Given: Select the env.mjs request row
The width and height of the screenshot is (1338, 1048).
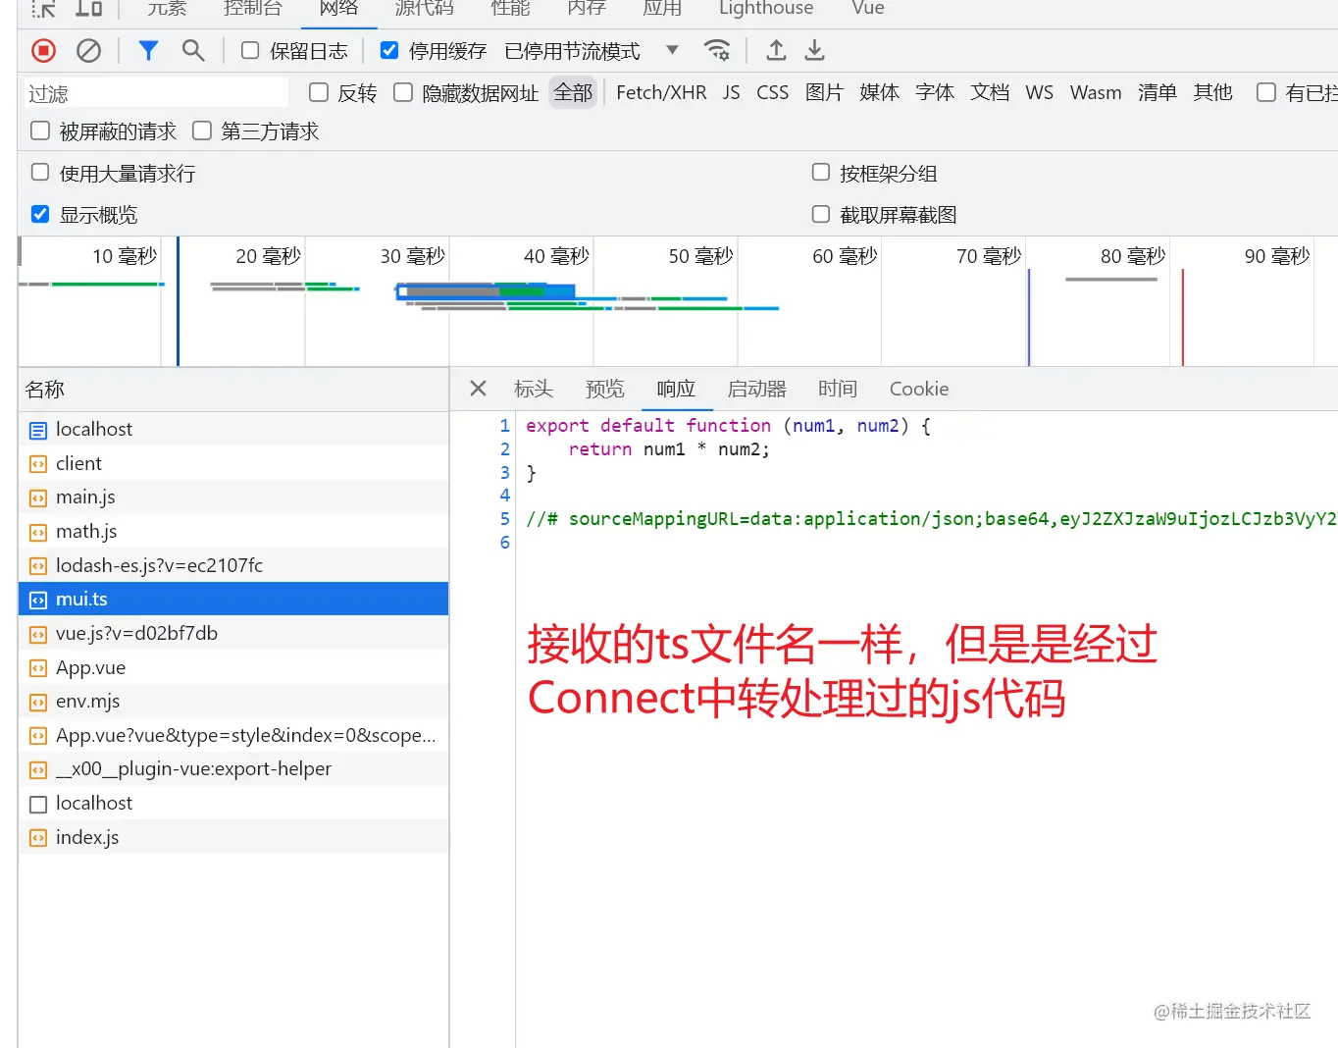Looking at the screenshot, I should (x=233, y=701).
